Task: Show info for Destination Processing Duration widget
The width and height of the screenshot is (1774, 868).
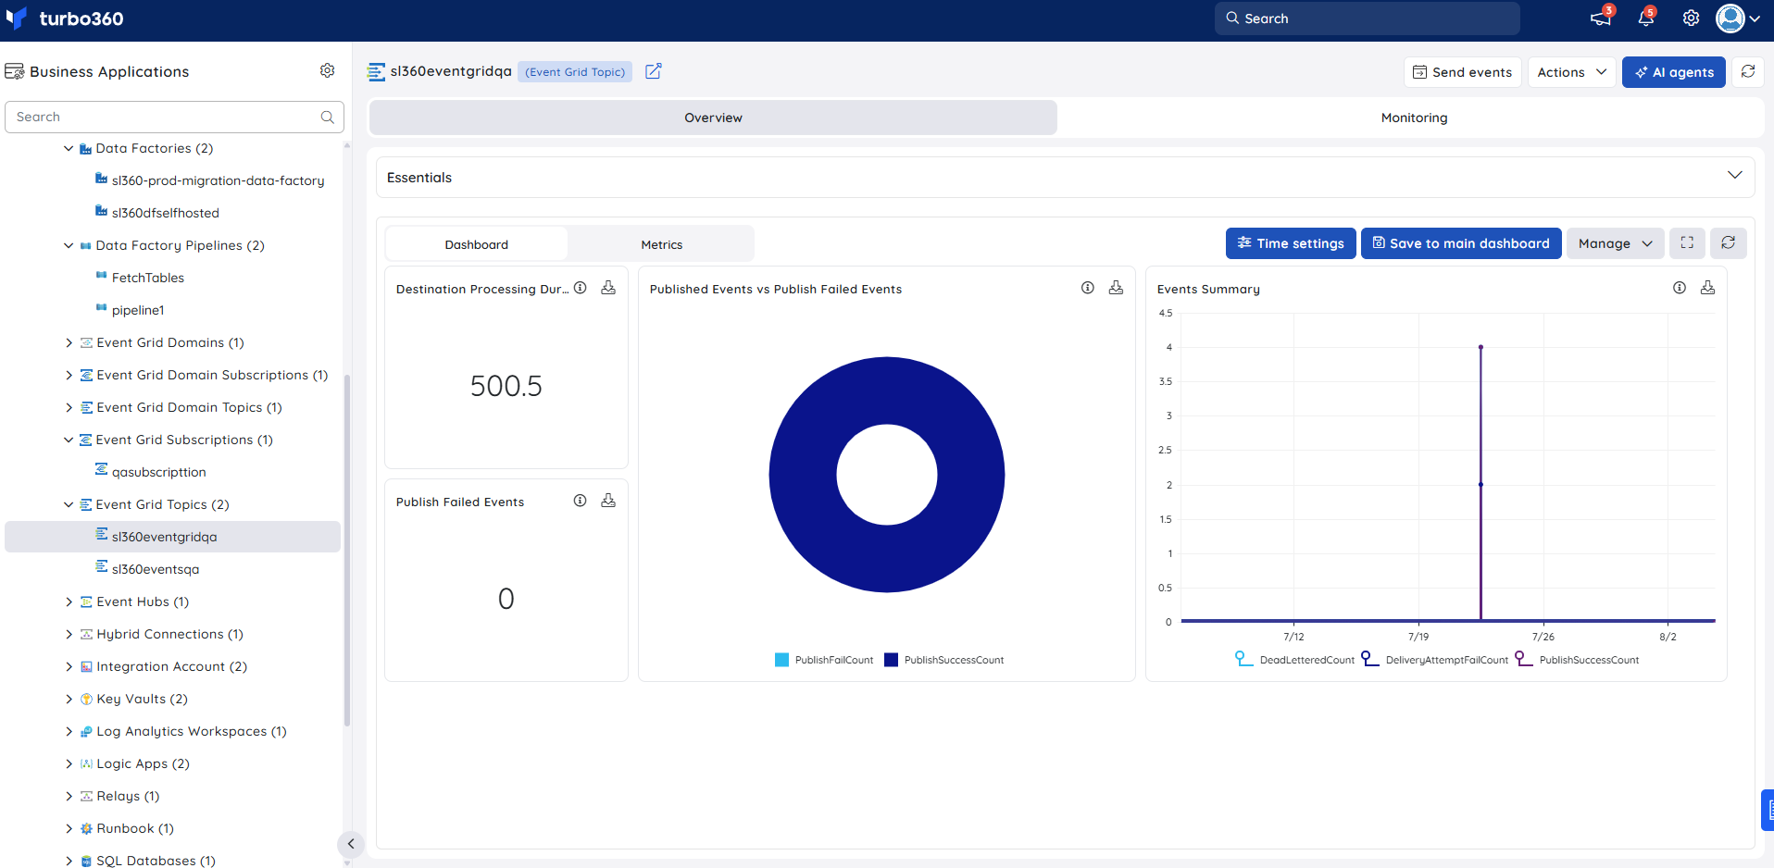Action: point(581,288)
